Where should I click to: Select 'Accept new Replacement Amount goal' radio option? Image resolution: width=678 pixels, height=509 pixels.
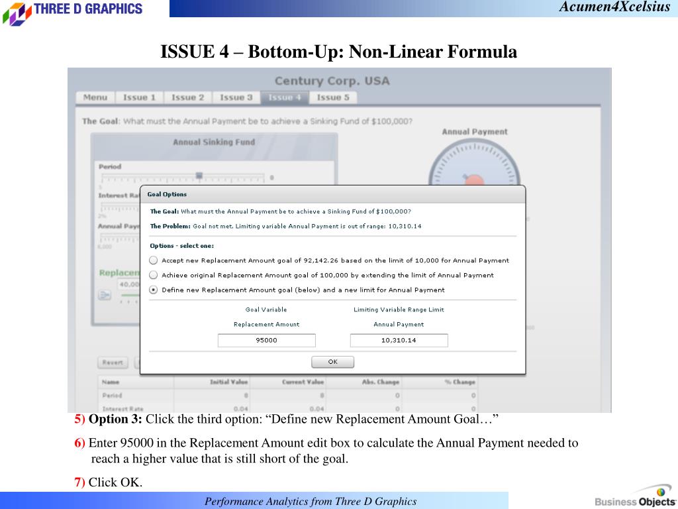click(x=153, y=260)
